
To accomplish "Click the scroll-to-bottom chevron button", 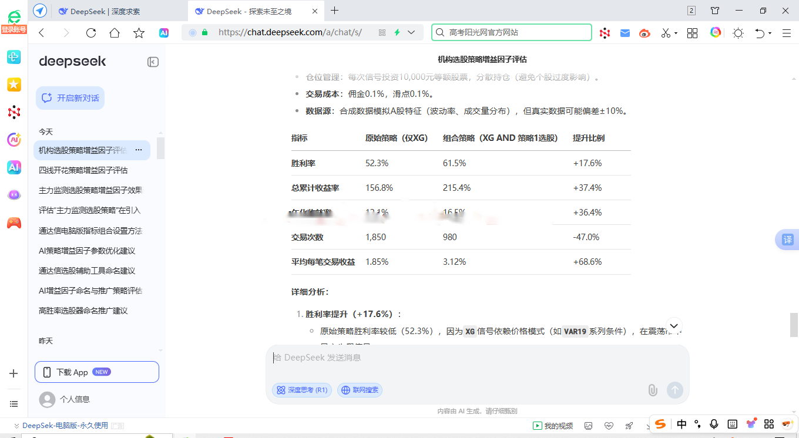I will (x=674, y=325).
